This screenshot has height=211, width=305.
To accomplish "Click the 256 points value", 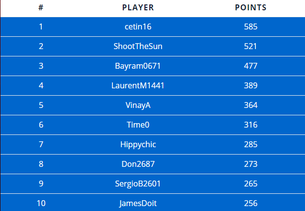I will point(250,203).
